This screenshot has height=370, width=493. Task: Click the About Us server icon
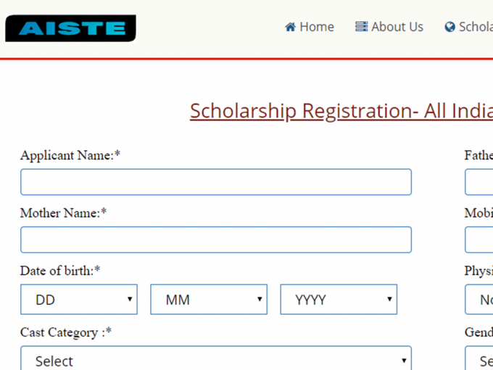coord(361,26)
